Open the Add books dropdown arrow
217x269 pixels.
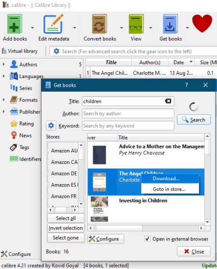(32, 27)
